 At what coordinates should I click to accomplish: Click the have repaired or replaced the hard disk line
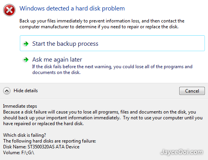44,124
